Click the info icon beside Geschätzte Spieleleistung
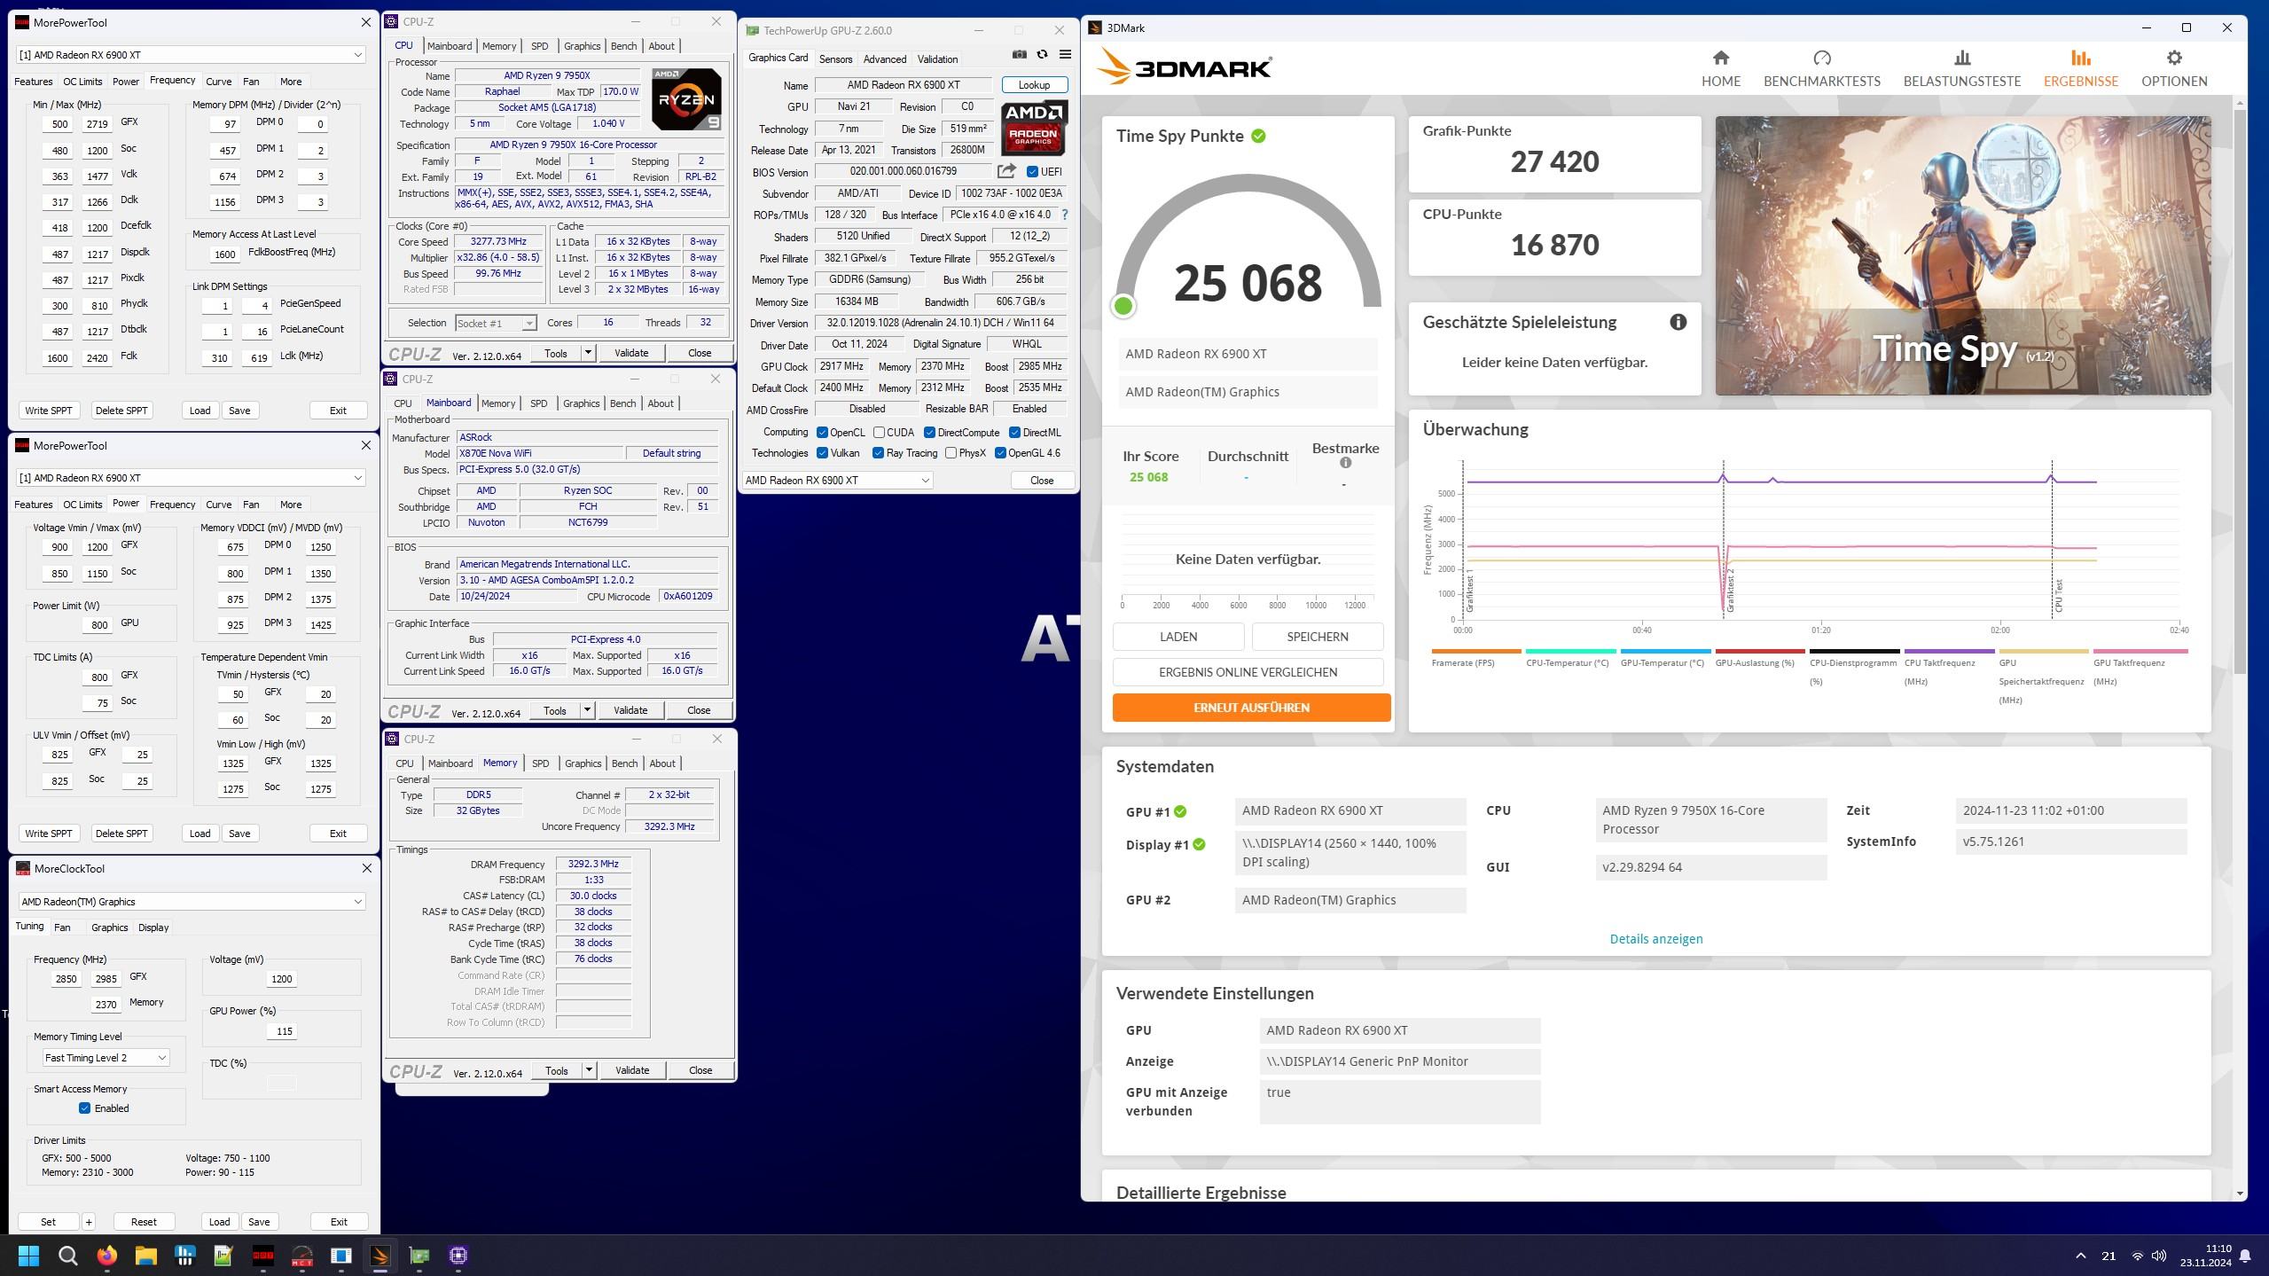2269x1276 pixels. click(1678, 322)
